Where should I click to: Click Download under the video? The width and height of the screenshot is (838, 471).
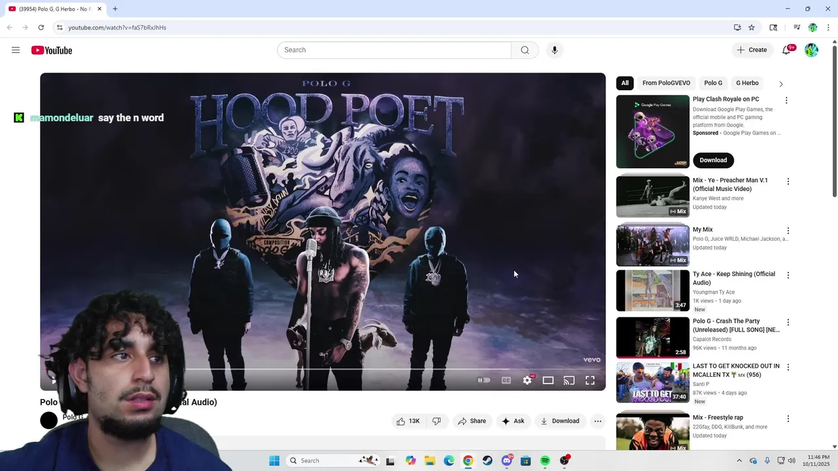tap(560, 421)
